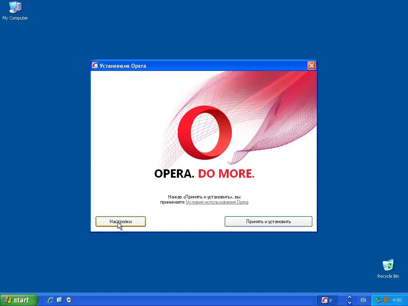Click Принять и установить to install Opera

(x=268, y=222)
